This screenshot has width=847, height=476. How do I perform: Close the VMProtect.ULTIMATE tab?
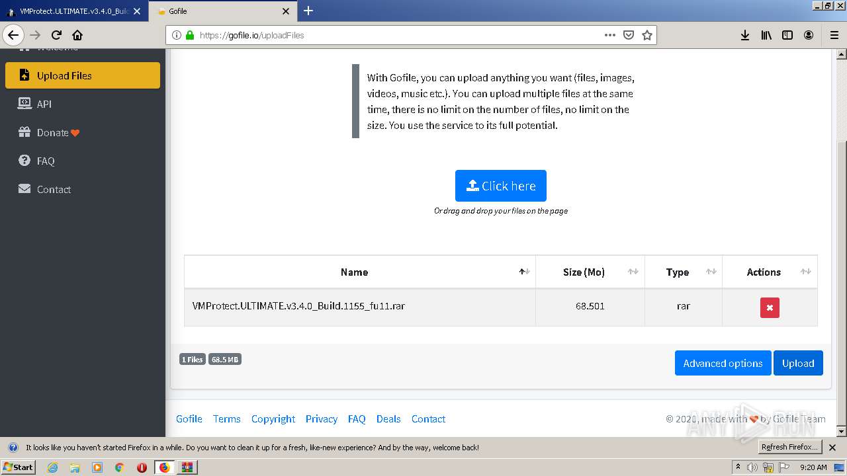(137, 11)
